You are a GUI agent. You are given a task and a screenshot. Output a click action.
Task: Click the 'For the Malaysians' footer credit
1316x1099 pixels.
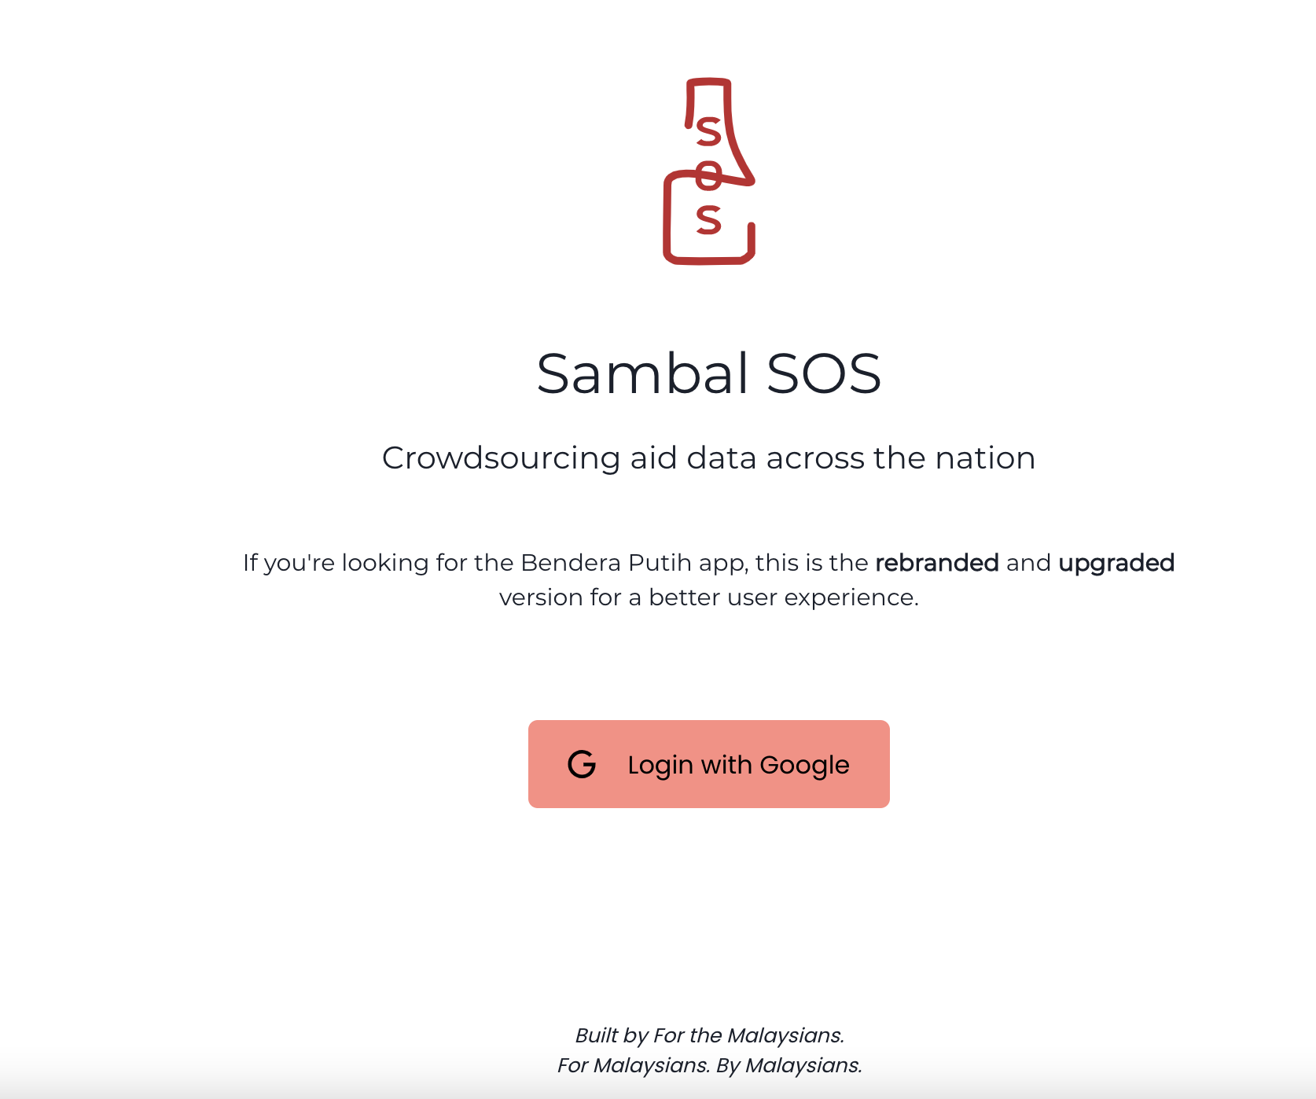[748, 1035]
